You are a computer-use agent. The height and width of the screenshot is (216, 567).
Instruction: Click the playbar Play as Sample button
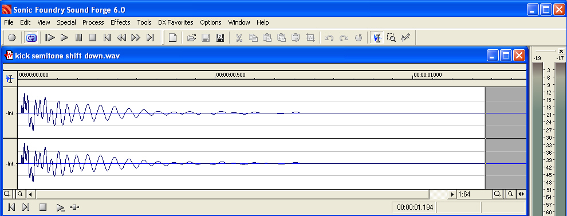pos(60,207)
